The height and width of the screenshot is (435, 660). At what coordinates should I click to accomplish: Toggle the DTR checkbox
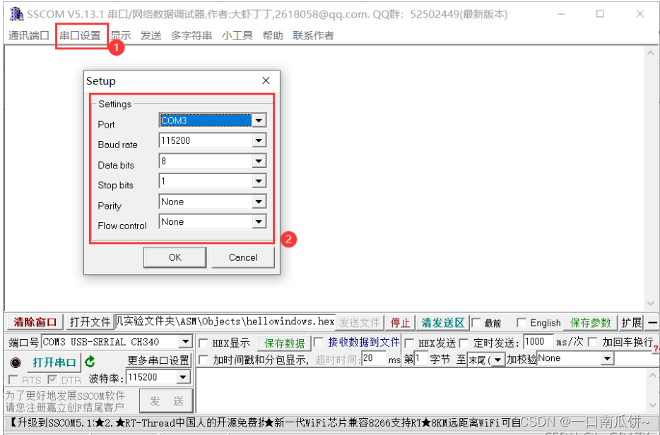tap(52, 380)
